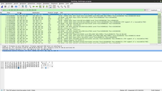Screen dimensions: 162x91
Task: Select packet 18 GET /Roboto-Regular.ttf
Action: click(79, 40)
